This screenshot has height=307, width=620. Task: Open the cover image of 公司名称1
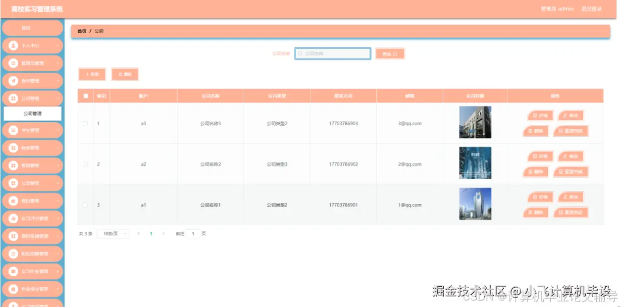[x=475, y=204]
